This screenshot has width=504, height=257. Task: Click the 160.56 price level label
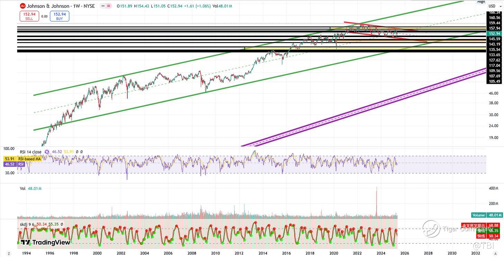click(494, 18)
